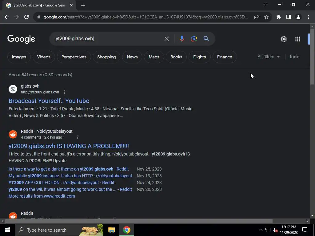This screenshot has width=315, height=236.
Task: Open My public yt2009 instance link
Action: click(70, 176)
